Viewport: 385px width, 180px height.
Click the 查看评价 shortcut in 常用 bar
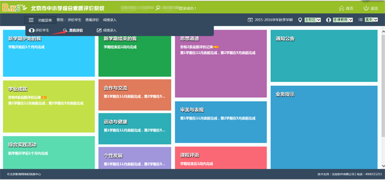[92, 20]
